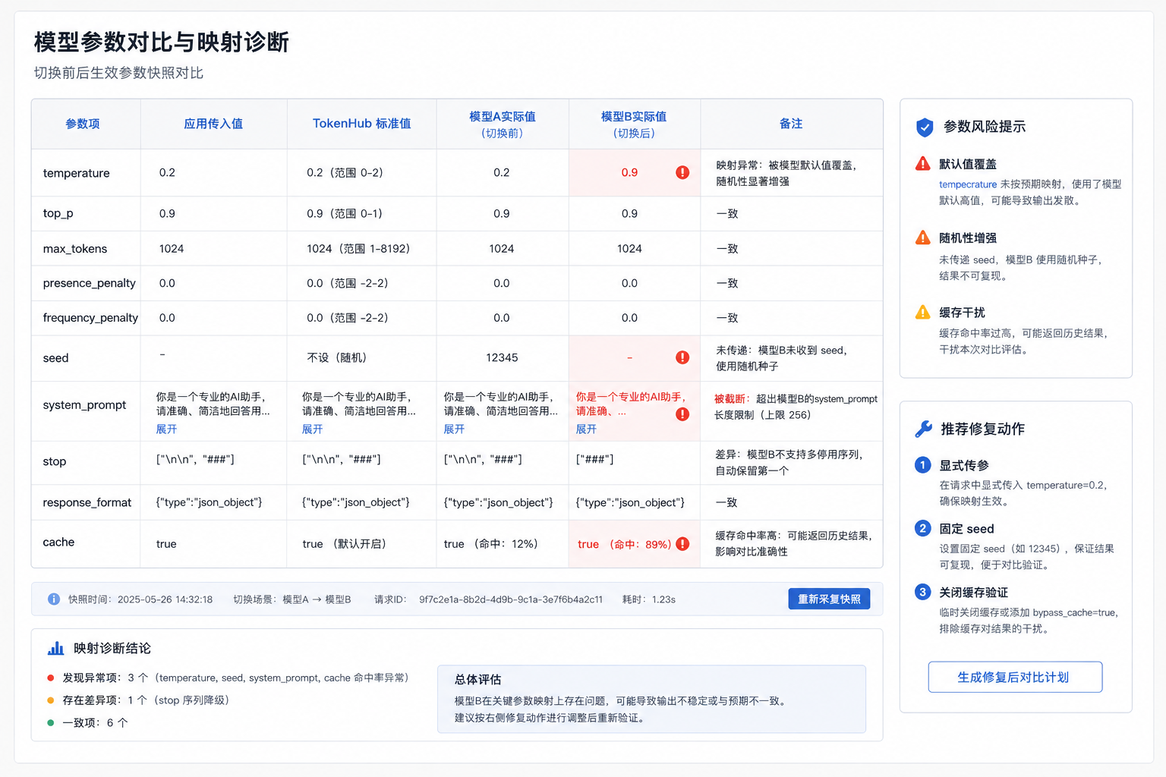Select the stop parameter name

(x=55, y=461)
